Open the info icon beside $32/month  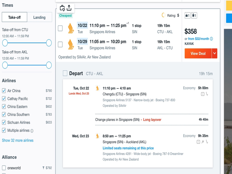[211, 39]
